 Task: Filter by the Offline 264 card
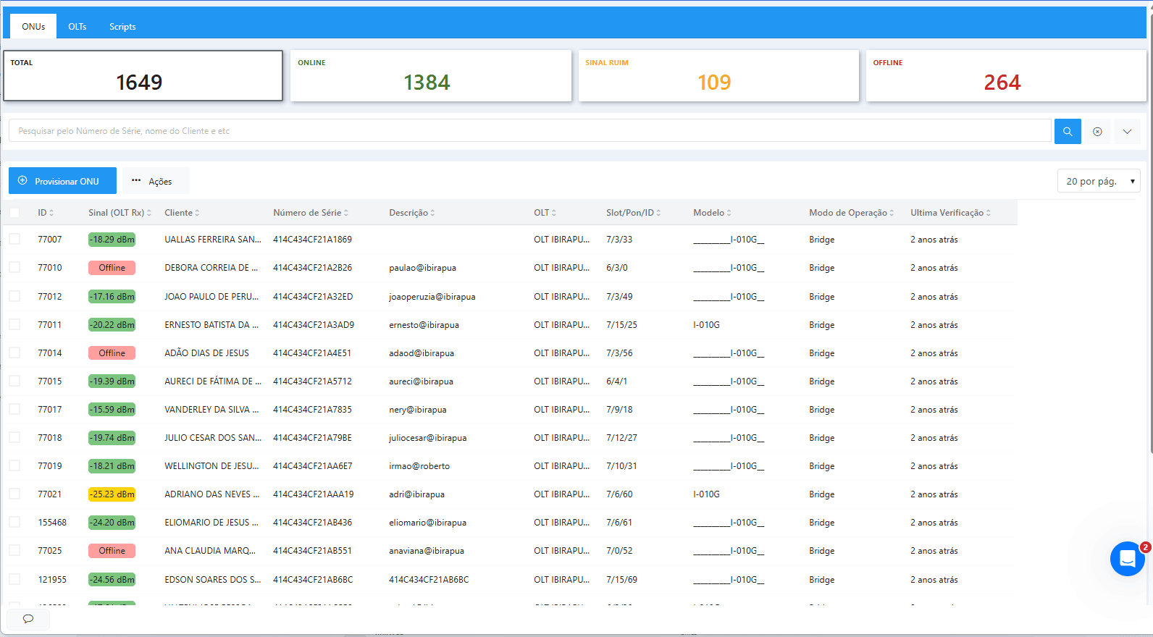(1005, 76)
